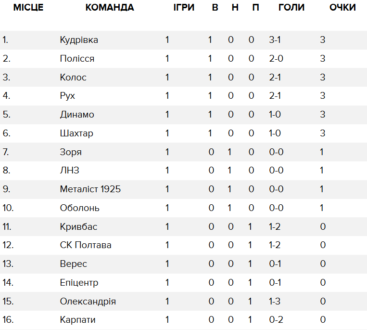
Task: Open the Шахтар team entry
Action: tap(76, 133)
